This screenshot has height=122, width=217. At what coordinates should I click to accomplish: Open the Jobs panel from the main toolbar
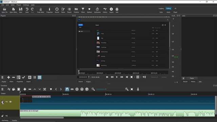pos(117,10)
